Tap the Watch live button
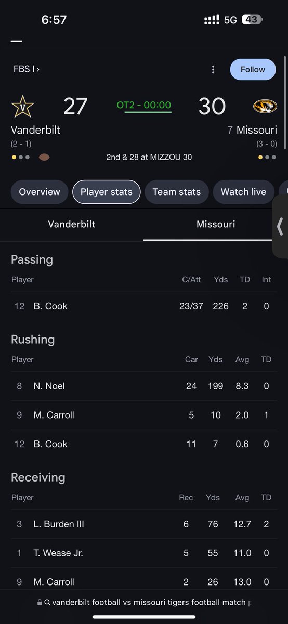 pos(243,192)
